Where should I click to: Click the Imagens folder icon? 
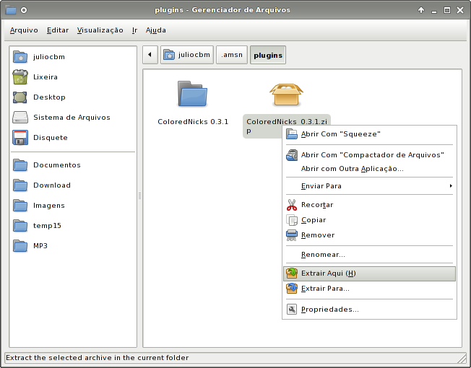coord(20,206)
